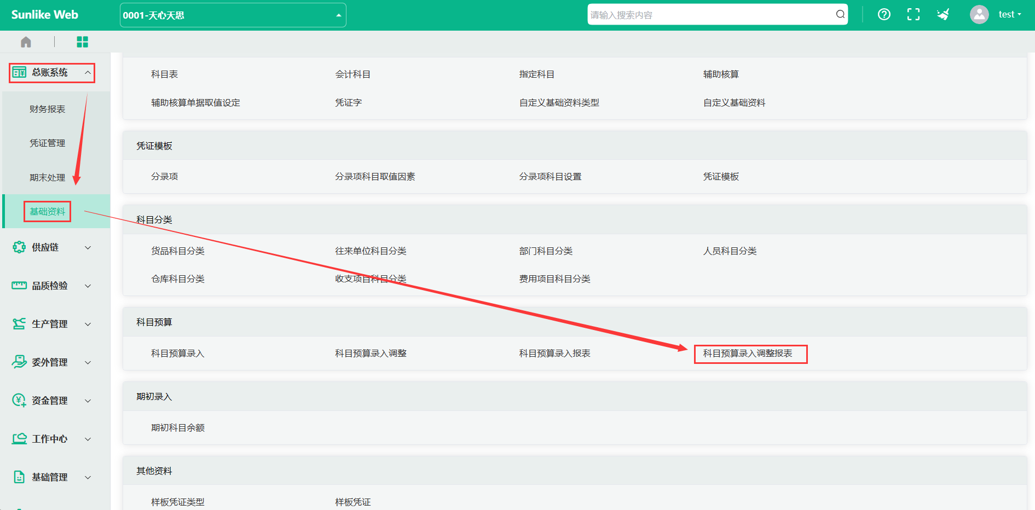Open 科目预算录入报表
Viewport: 1035px width, 510px height.
pos(555,353)
